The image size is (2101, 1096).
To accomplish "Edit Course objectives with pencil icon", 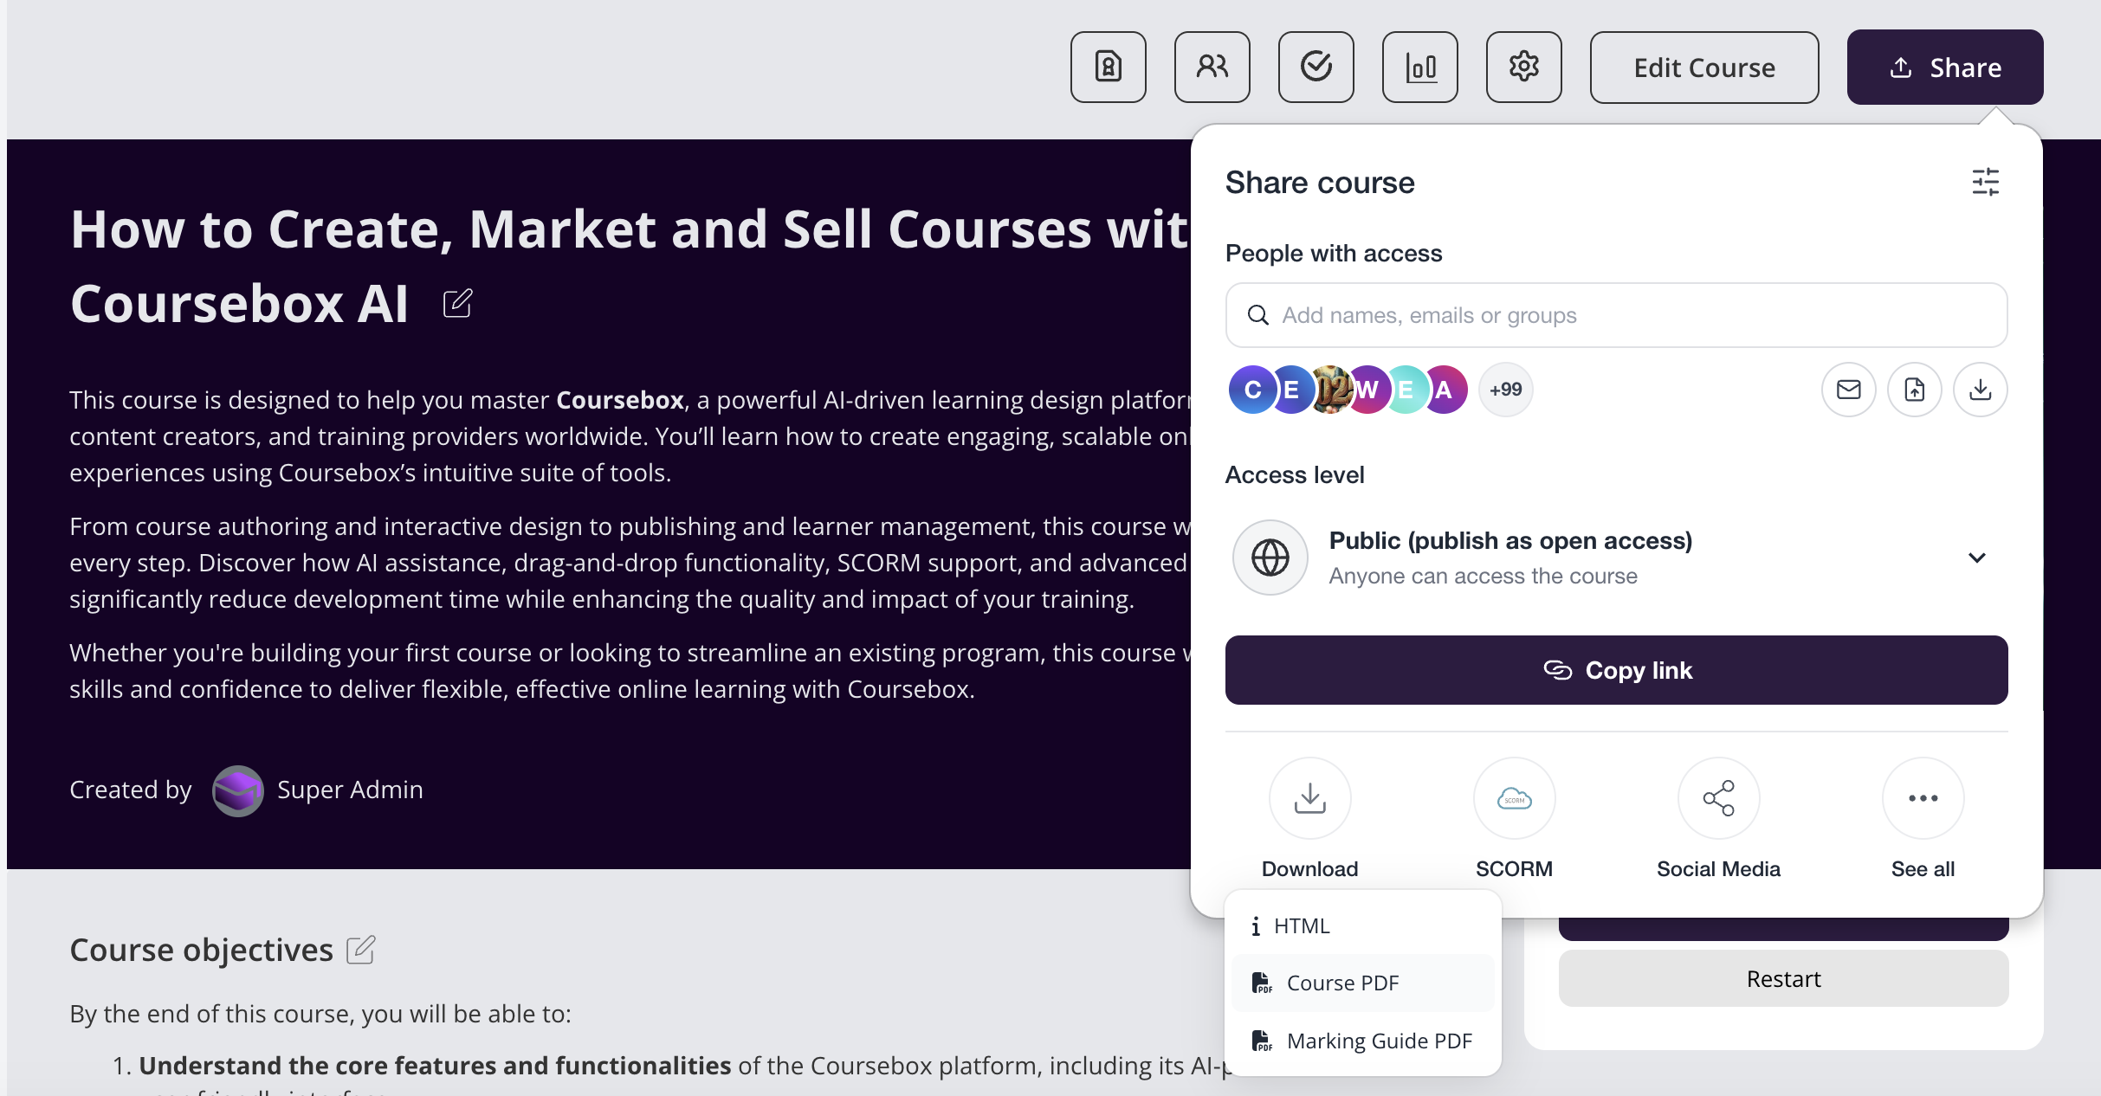I will point(360,950).
